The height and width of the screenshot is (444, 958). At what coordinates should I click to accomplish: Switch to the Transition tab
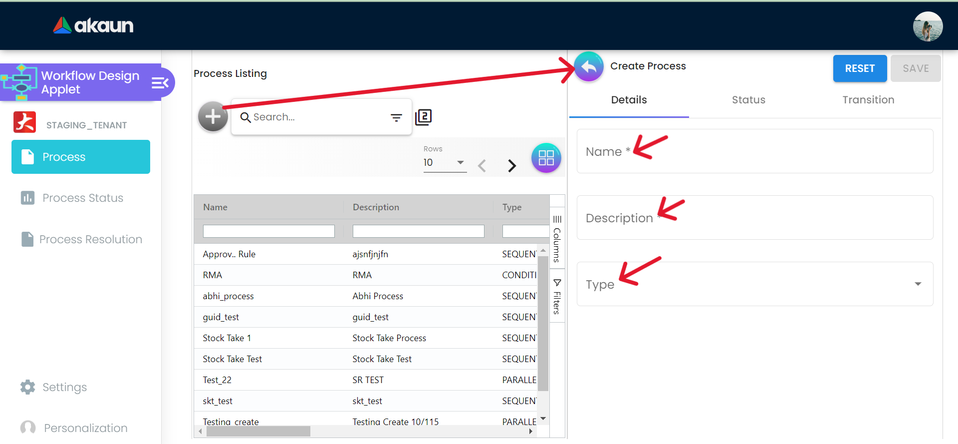[x=868, y=100]
